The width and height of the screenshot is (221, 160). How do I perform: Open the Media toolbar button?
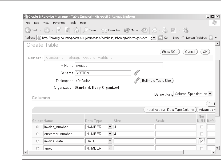(131, 30)
